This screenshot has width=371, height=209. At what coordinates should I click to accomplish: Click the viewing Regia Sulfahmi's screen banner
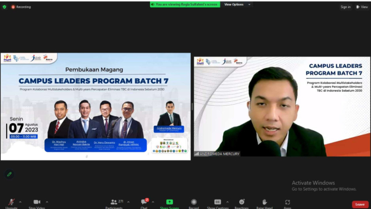click(x=185, y=4)
